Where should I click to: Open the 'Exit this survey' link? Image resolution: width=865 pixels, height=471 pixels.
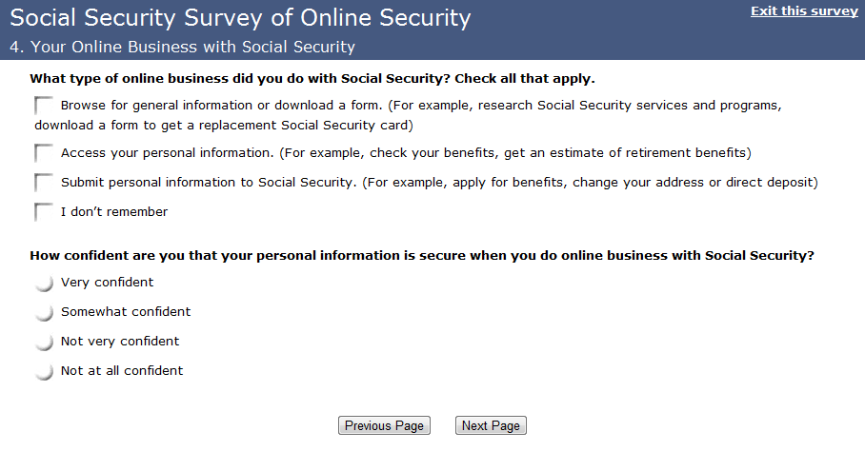coord(804,11)
